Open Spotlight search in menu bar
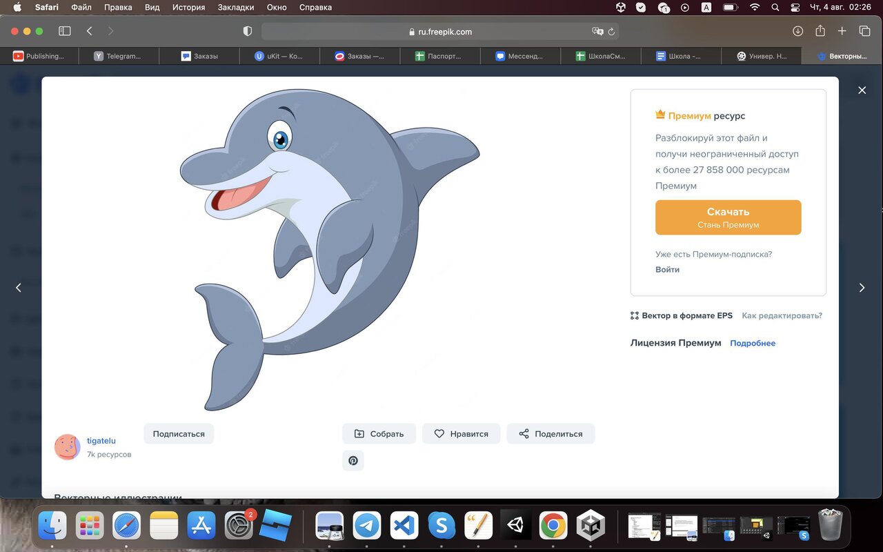This screenshot has width=883, height=552. 775,8
